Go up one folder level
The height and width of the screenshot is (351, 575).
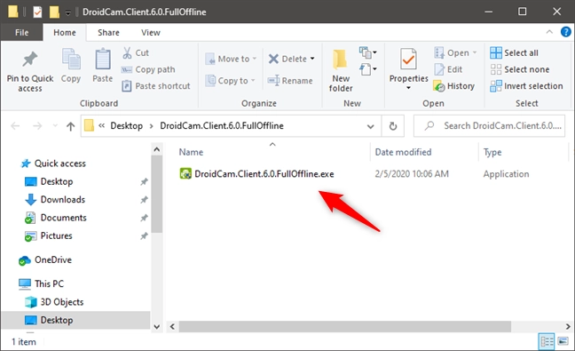(x=70, y=126)
